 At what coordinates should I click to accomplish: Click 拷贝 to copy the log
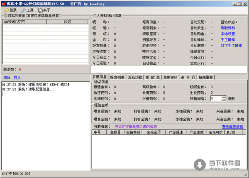point(17,78)
